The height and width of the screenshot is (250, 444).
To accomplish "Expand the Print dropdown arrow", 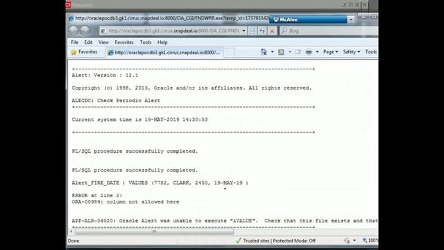I will tap(317, 52).
